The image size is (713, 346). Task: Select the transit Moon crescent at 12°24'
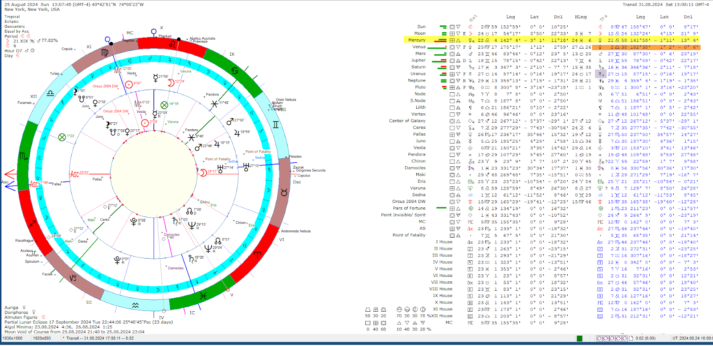[171, 83]
